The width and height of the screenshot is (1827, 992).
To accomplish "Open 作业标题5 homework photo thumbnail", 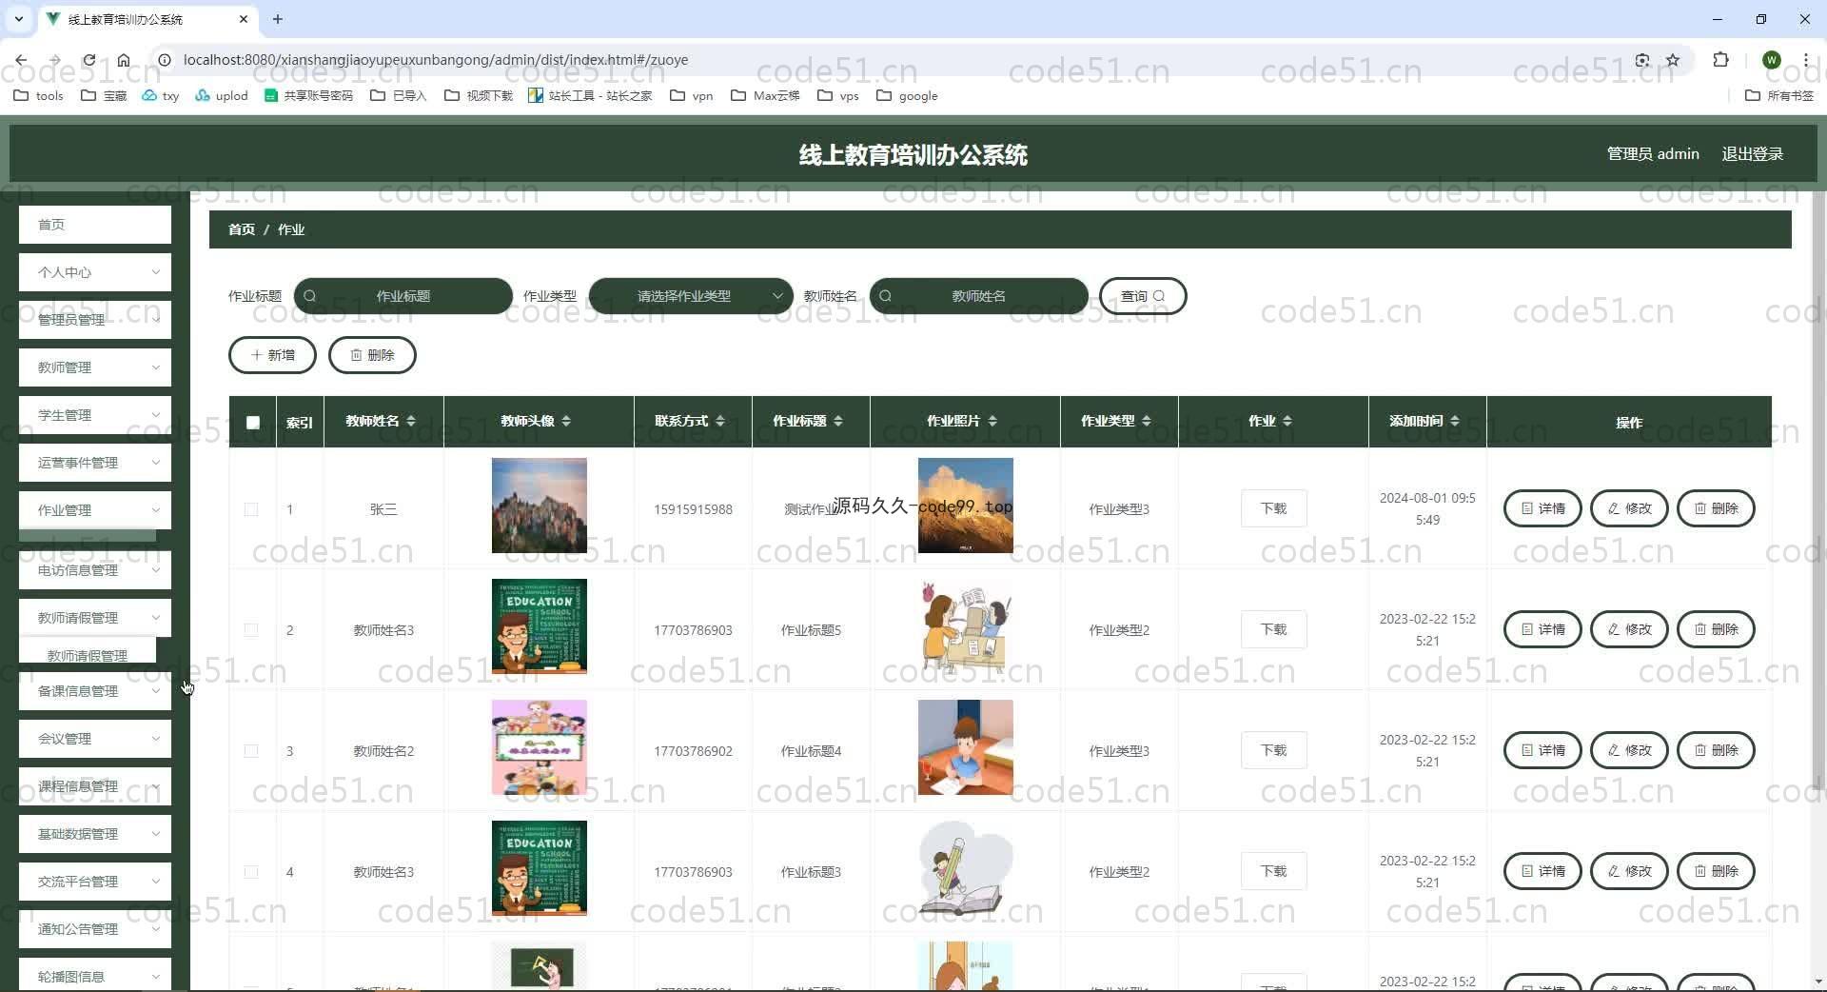I will click(966, 626).
